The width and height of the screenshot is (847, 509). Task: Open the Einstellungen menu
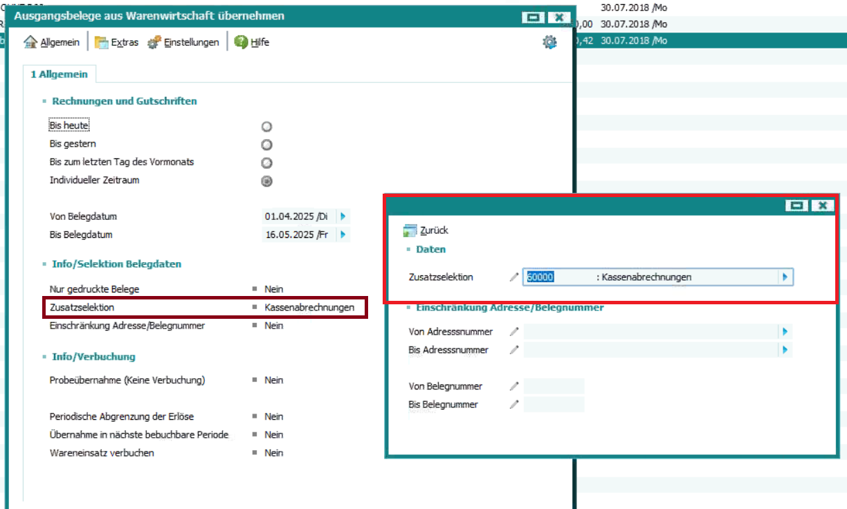[183, 42]
